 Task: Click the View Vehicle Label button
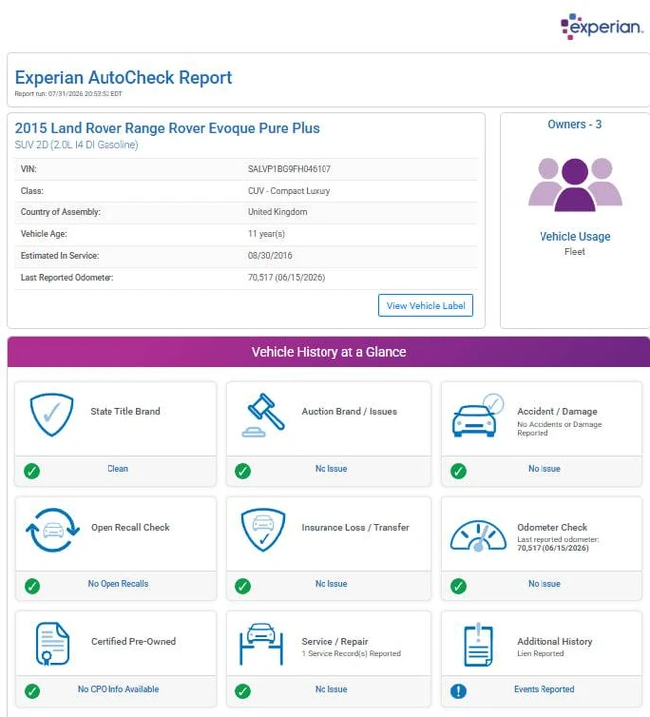426,305
